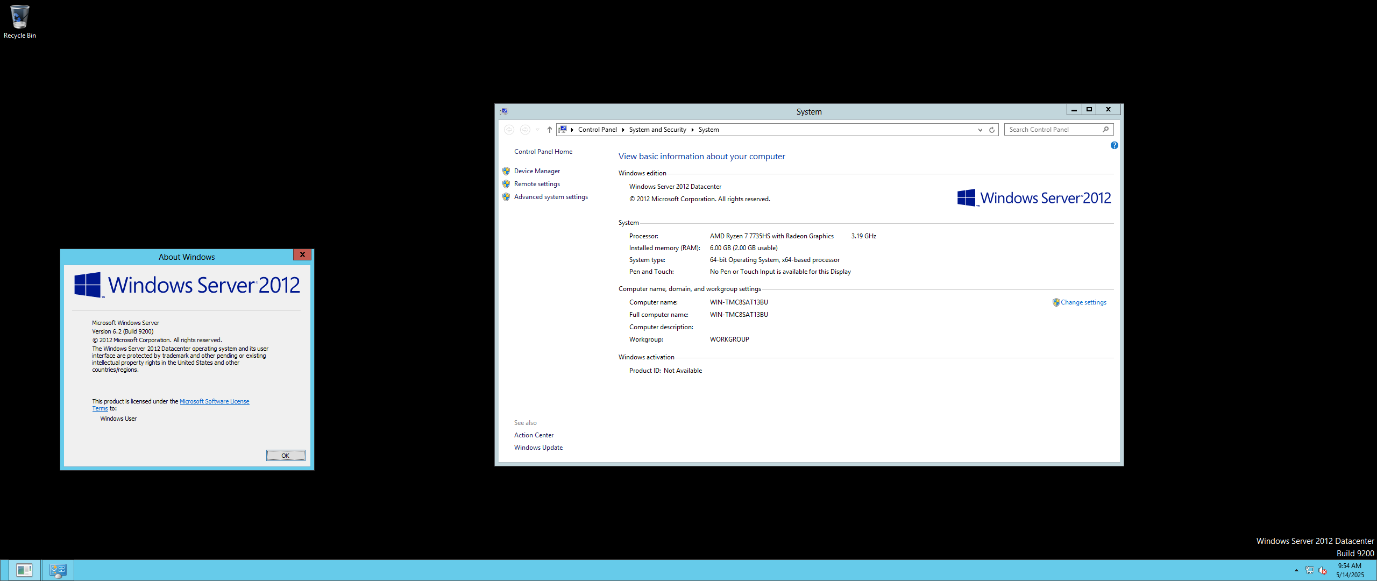This screenshot has height=581, width=1377.
Task: Open the Recycle Bin desktop icon
Action: 19,22
